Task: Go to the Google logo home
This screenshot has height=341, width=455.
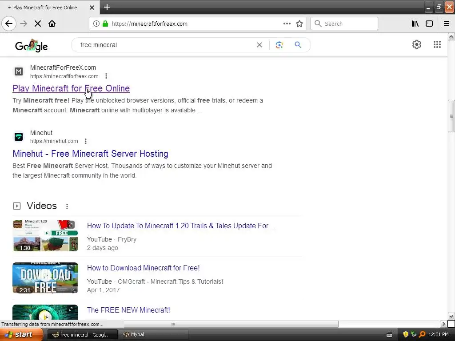Action: 32,45
